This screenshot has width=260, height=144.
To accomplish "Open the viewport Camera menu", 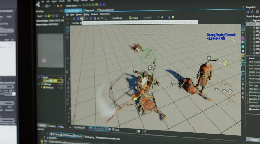I will pos(79,15).
